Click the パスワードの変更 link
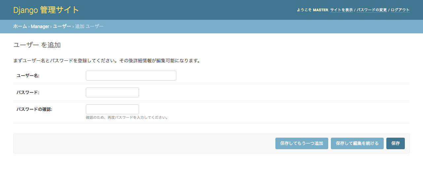 tap(371, 10)
